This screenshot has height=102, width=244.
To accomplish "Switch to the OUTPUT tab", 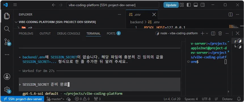I will [x=45, y=33].
